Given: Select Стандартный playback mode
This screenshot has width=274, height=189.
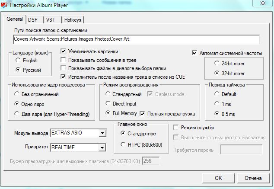Looking at the screenshot, I should (108, 94).
